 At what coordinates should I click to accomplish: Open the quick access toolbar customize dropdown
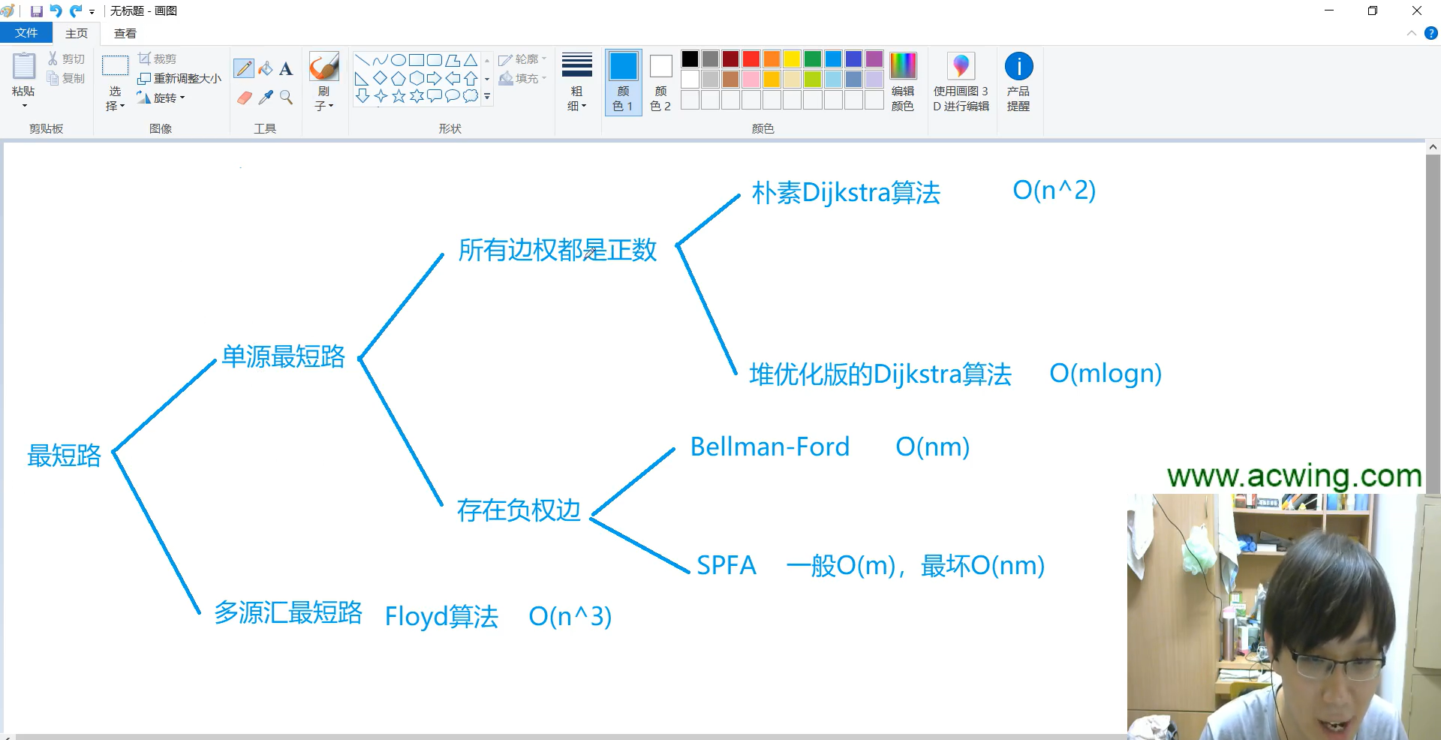click(92, 12)
